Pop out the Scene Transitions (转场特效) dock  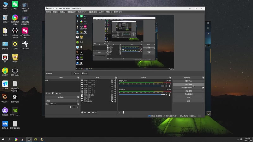(78, 97)
